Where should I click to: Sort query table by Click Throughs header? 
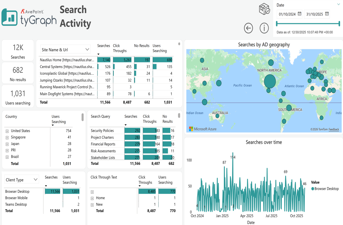150,119
